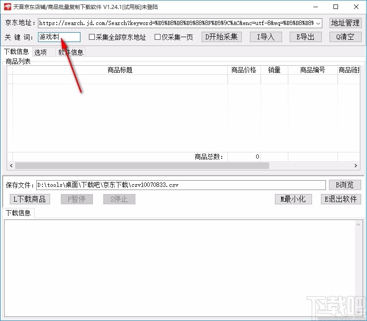Click the right arrow of horizontal scrollbar
The height and width of the screenshot is (321, 367).
click(356, 166)
